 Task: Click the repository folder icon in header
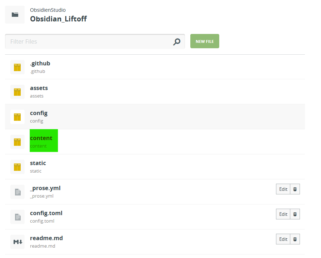(15, 15)
